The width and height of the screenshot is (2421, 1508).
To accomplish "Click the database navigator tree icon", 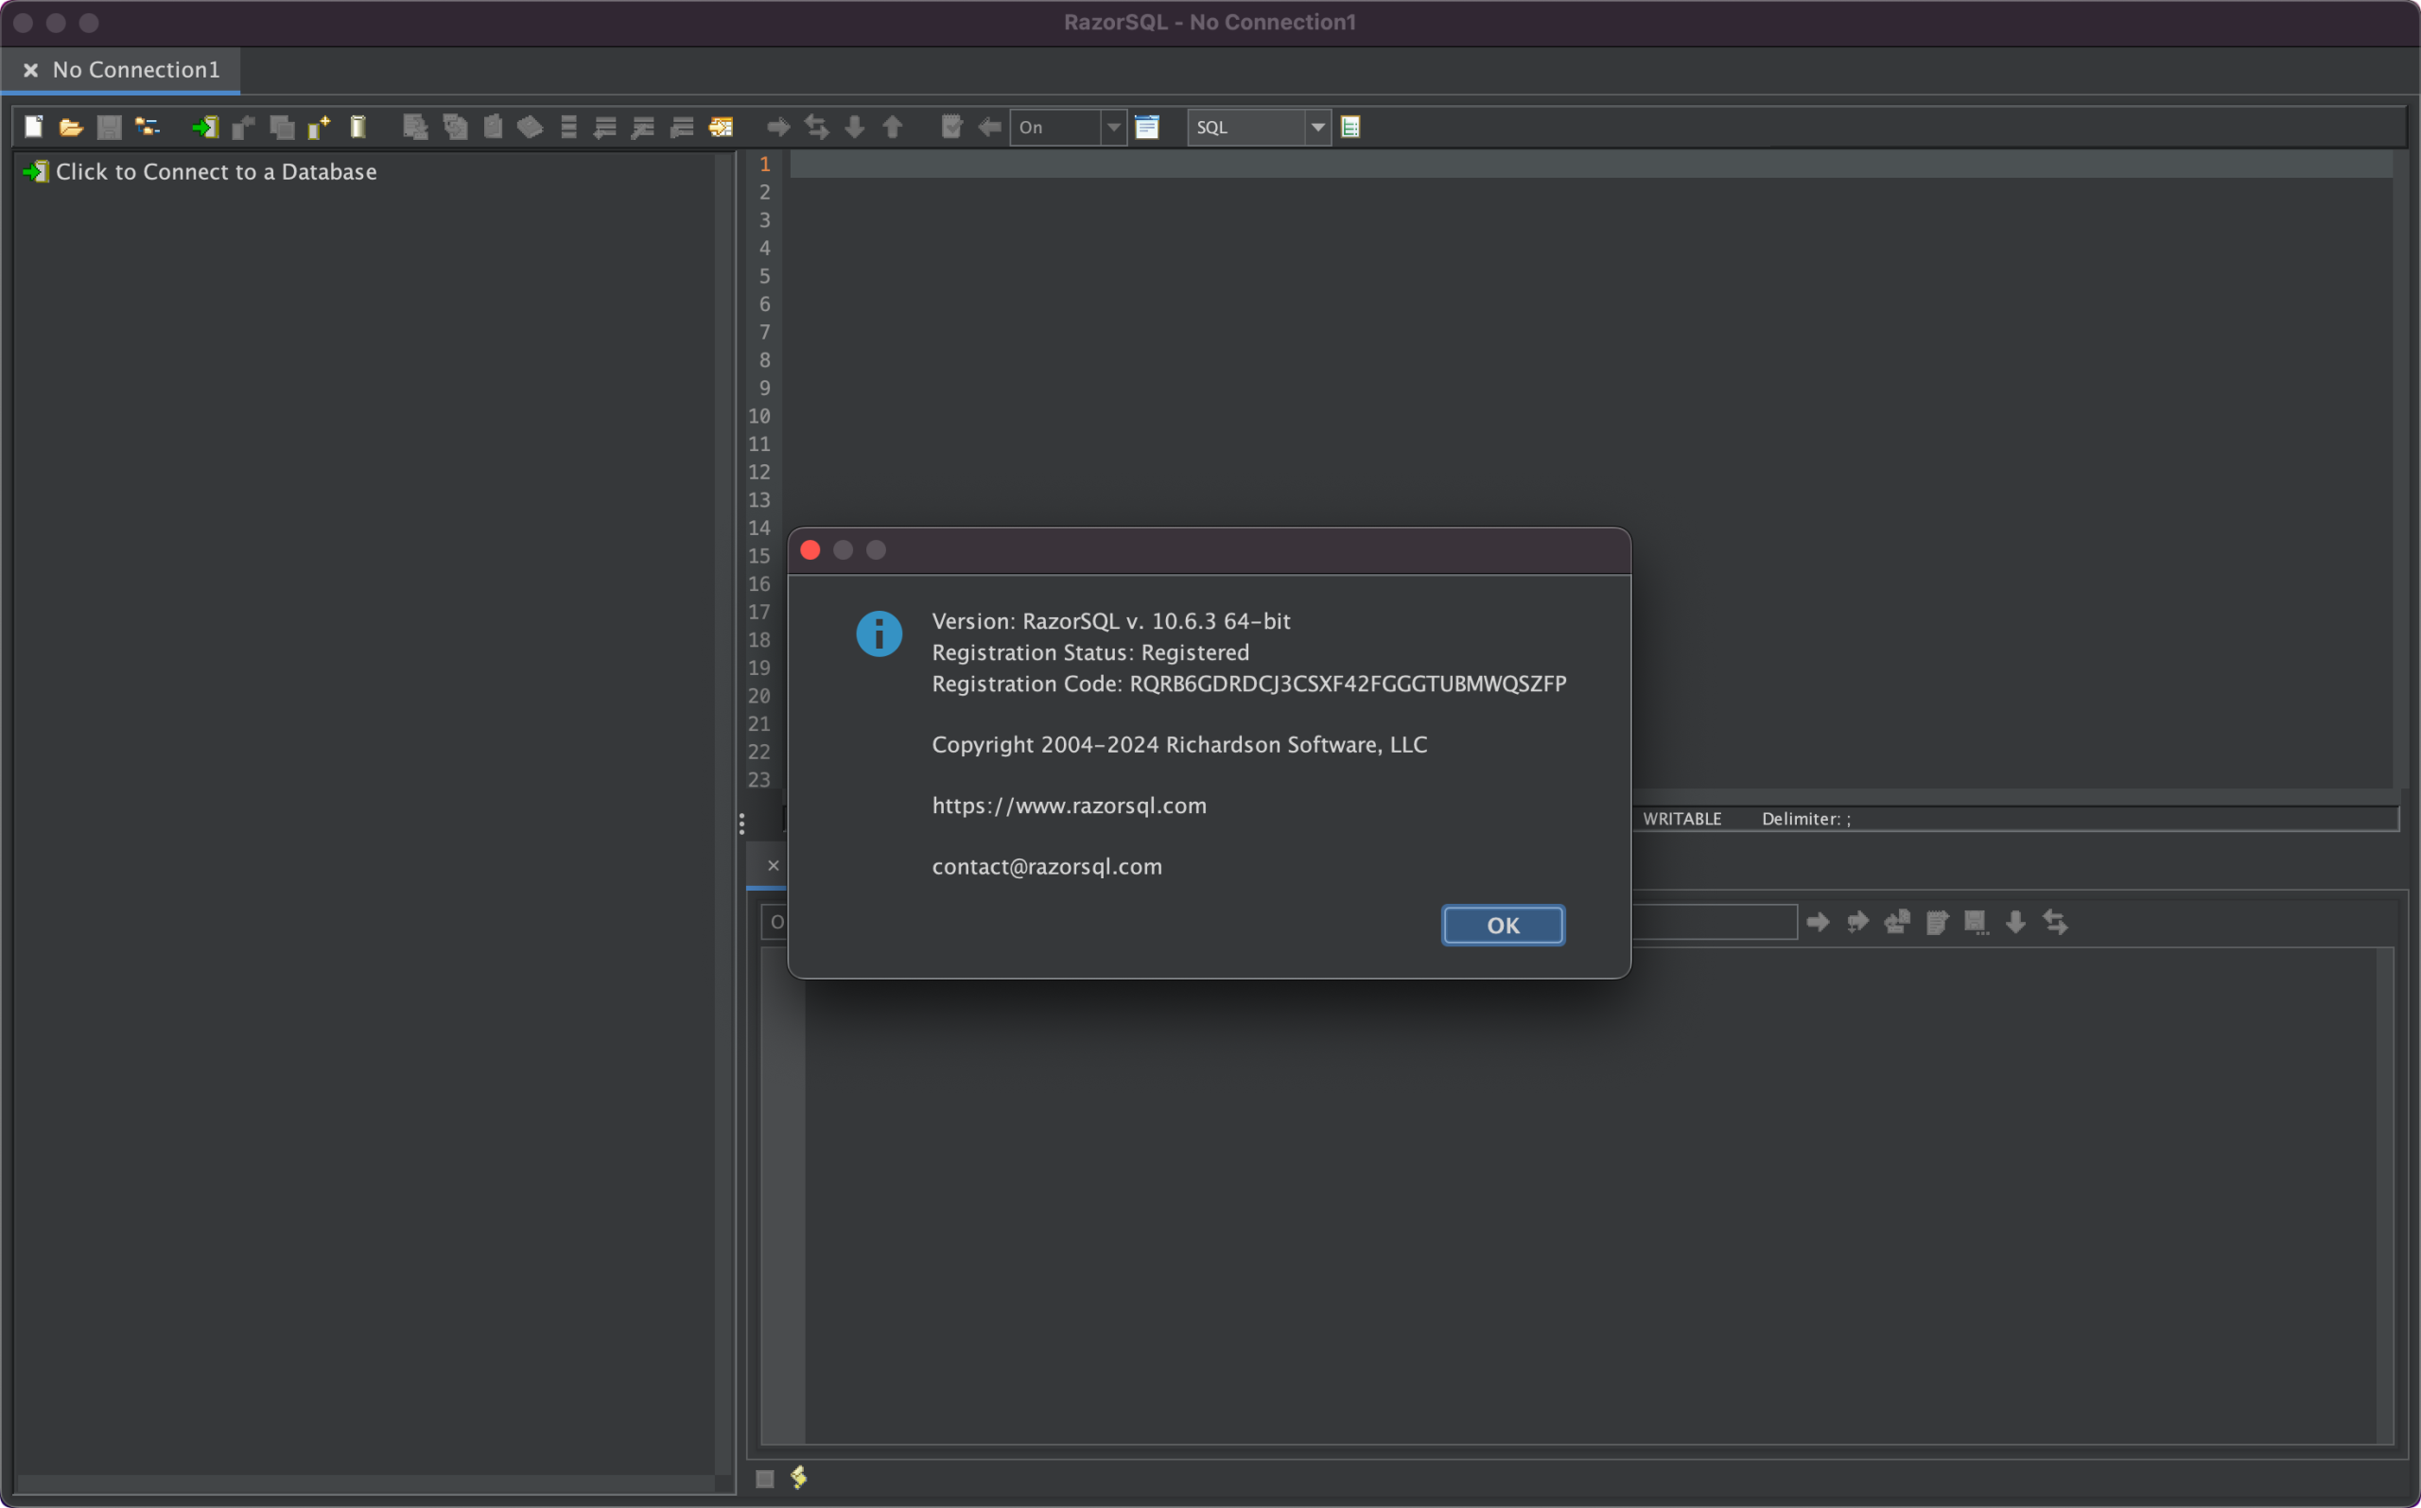I will 147,127.
